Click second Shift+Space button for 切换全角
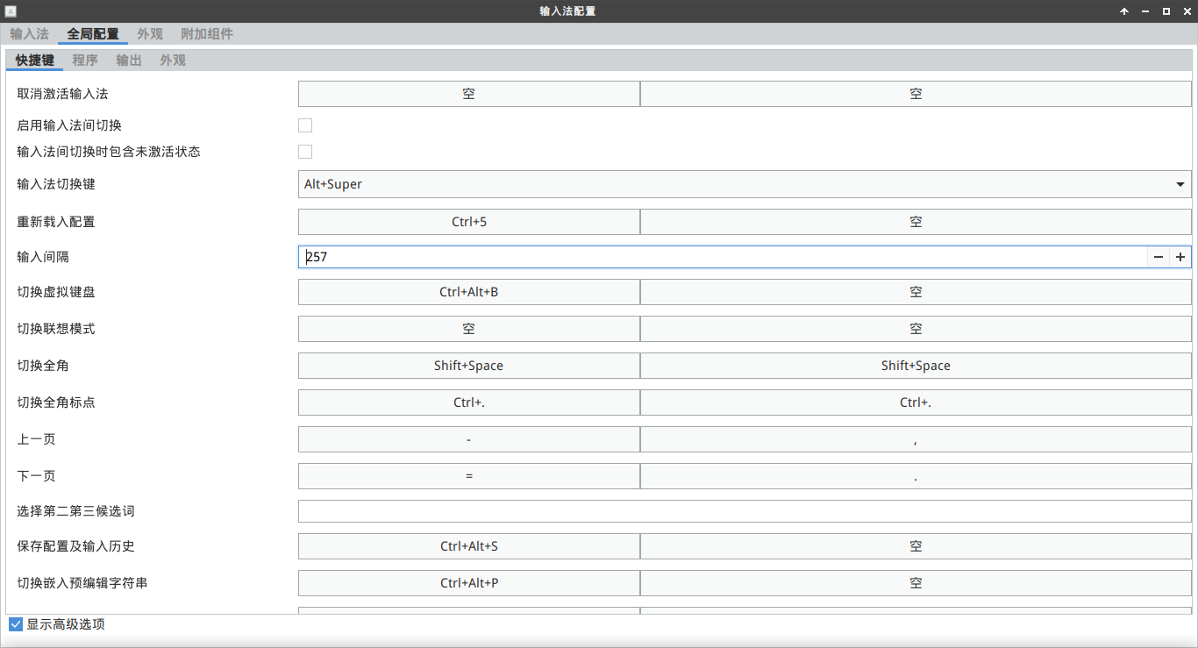Viewport: 1198px width, 648px height. click(916, 366)
